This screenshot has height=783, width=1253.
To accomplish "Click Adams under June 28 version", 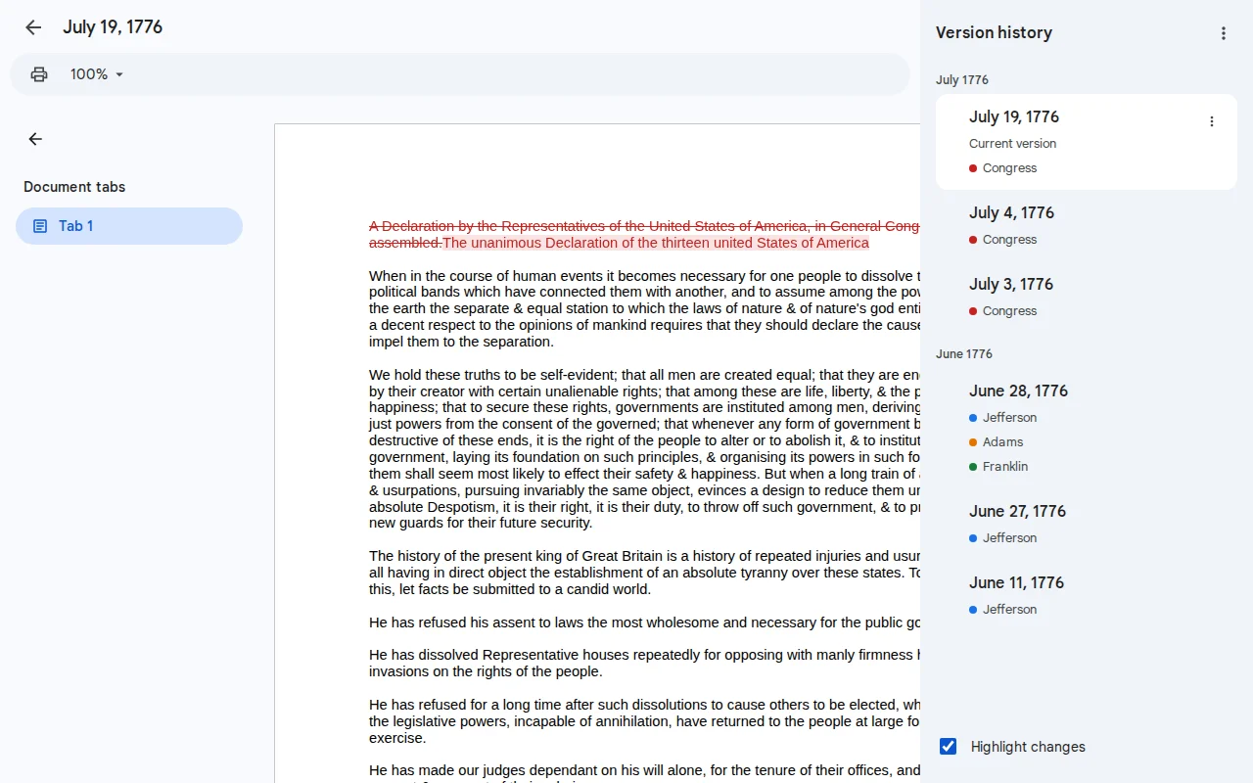I will (1002, 442).
